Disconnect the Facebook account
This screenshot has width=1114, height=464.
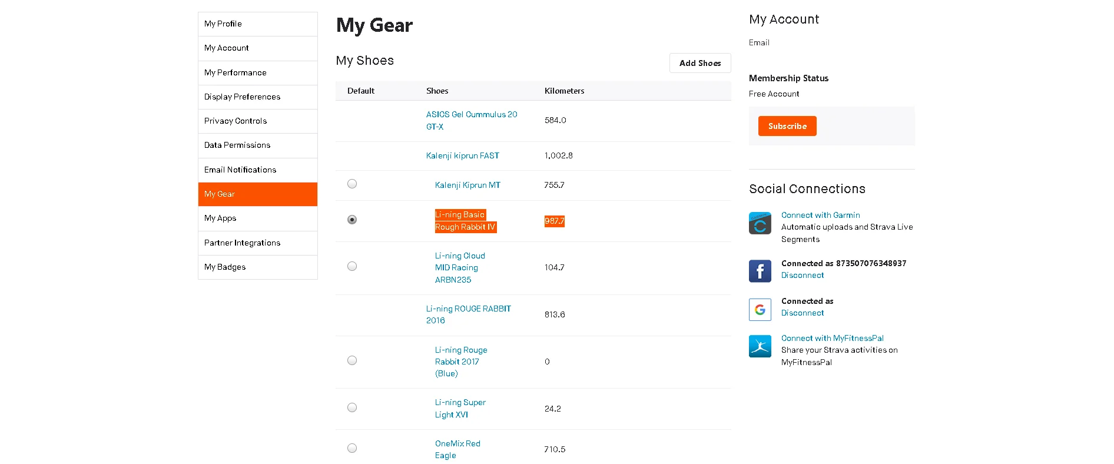pyautogui.click(x=802, y=275)
